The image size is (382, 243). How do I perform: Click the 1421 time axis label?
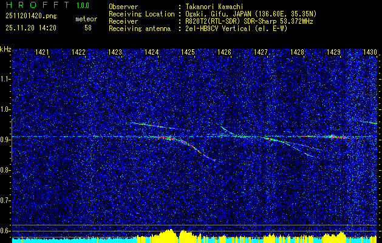tap(42, 52)
